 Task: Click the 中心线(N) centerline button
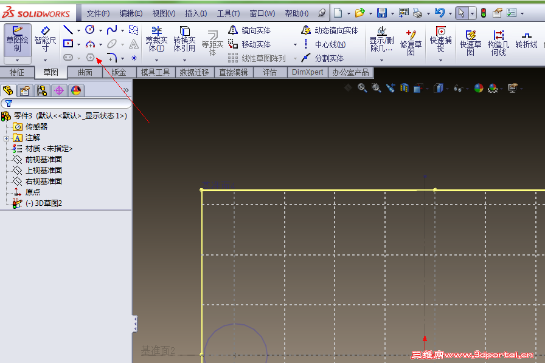coord(324,44)
